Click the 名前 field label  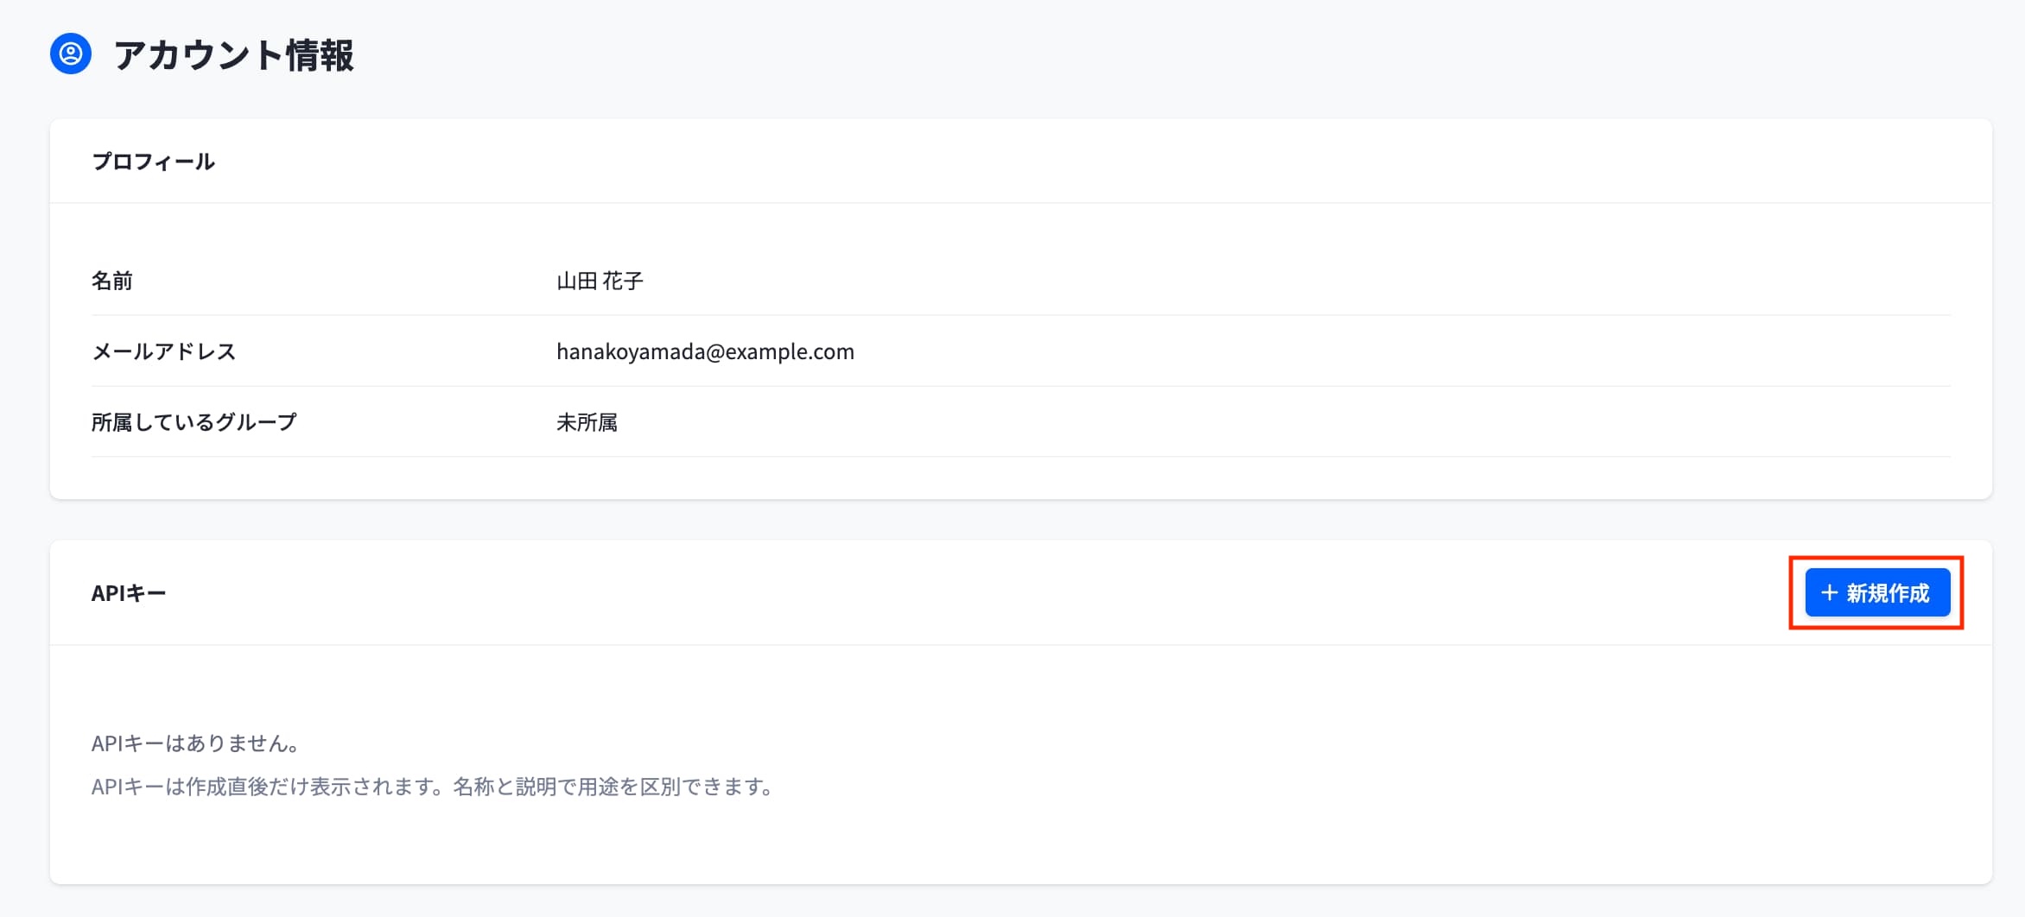click(x=112, y=281)
